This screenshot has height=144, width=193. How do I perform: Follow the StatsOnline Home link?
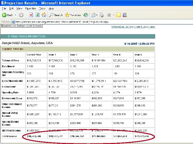121,27
